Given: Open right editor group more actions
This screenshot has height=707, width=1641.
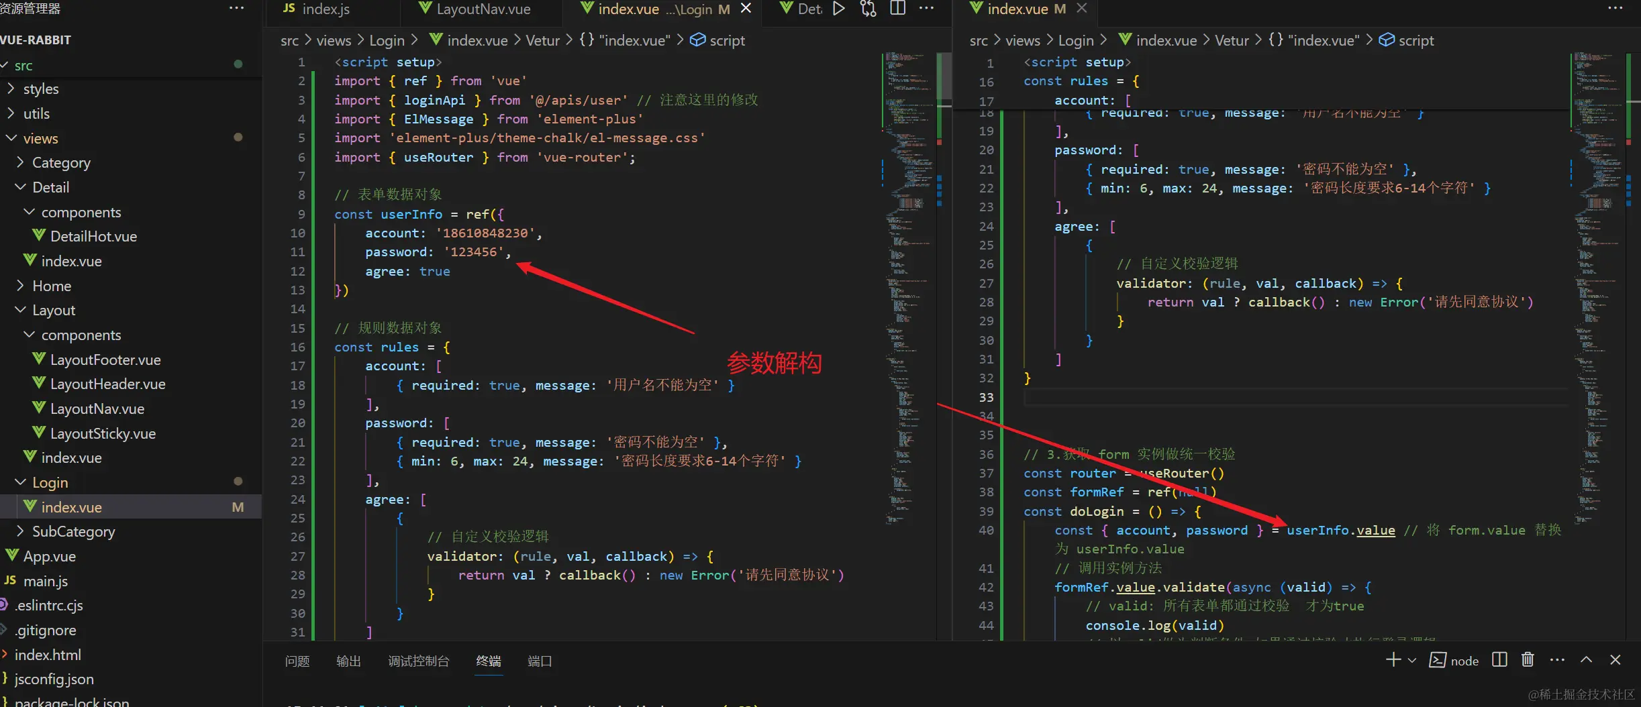Looking at the screenshot, I should click(x=1615, y=9).
